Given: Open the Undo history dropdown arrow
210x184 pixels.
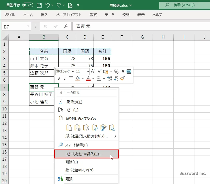Looking at the screenshot, I should [x=52, y=5].
